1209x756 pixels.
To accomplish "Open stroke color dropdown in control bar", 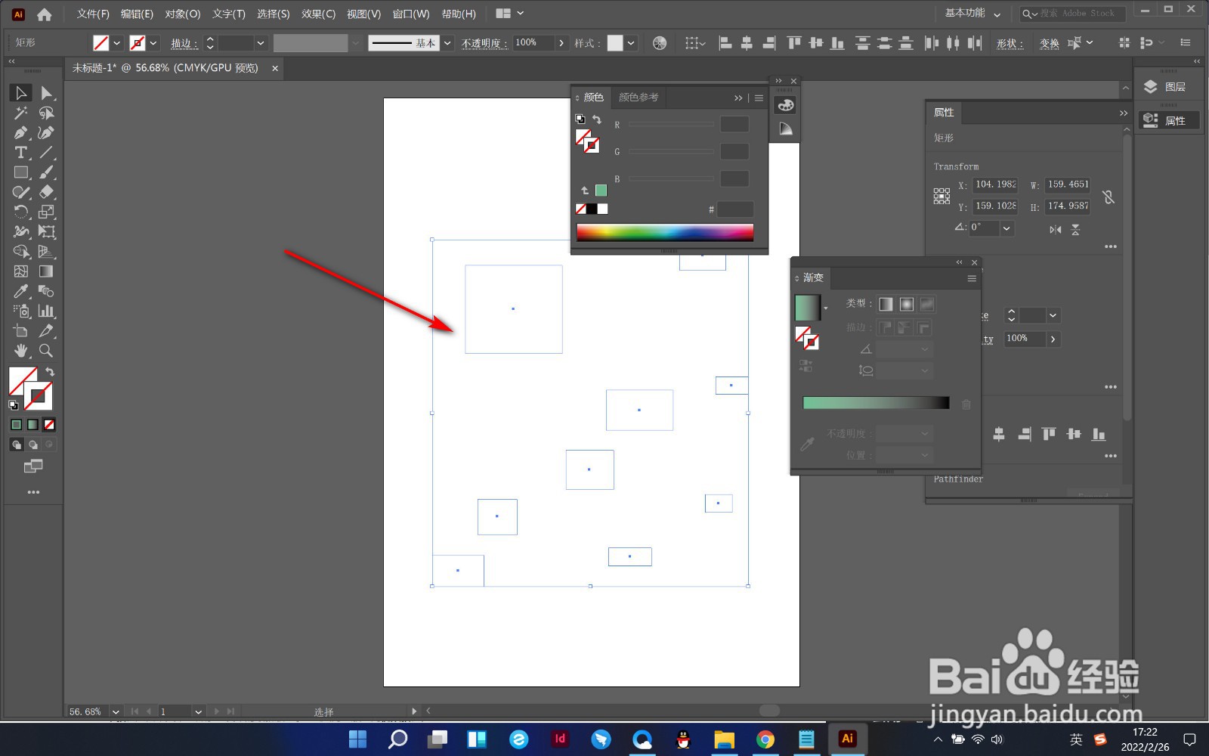I will [x=153, y=43].
